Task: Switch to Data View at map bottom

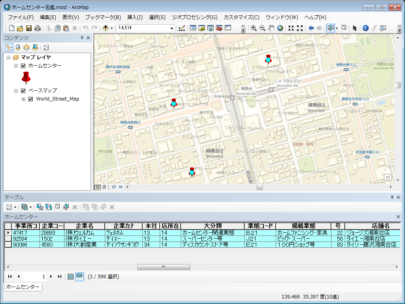Action: pos(97,187)
